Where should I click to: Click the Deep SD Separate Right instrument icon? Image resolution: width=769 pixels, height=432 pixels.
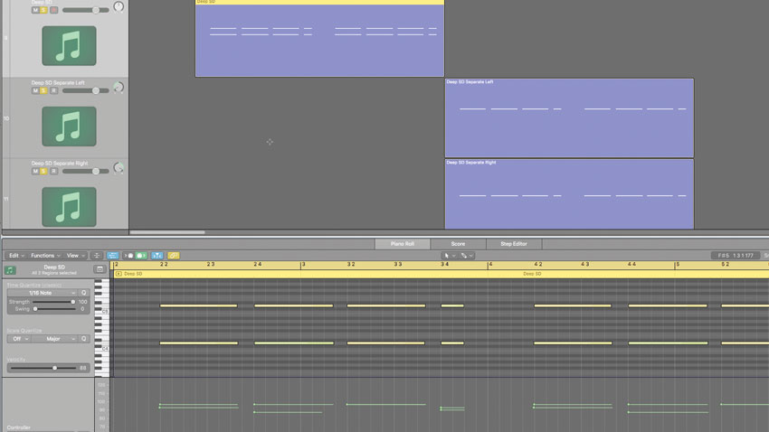(69, 207)
